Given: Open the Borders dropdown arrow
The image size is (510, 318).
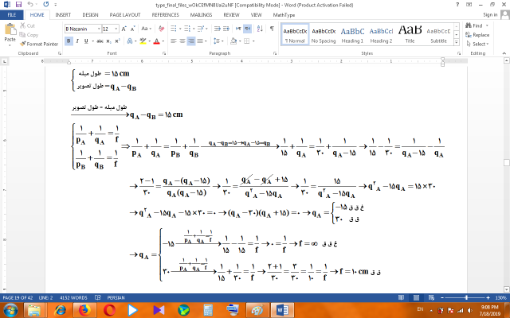Looking at the screenshot, I should pyautogui.click(x=253, y=41).
